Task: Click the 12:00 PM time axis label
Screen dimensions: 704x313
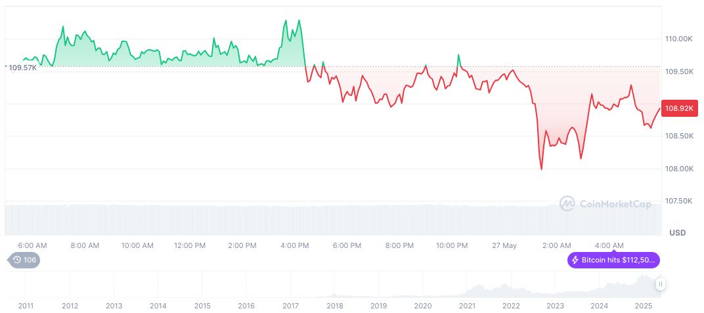Action: pyautogui.click(x=190, y=245)
